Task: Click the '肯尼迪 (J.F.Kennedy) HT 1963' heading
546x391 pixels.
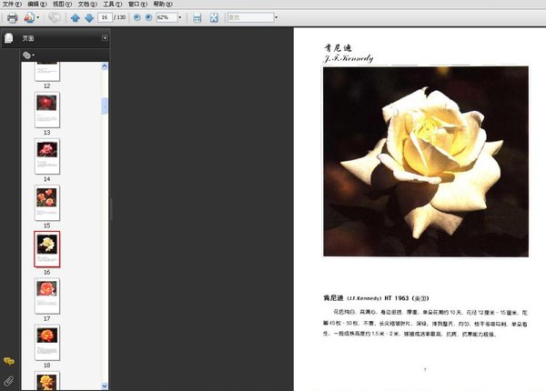Action: pyautogui.click(x=376, y=298)
